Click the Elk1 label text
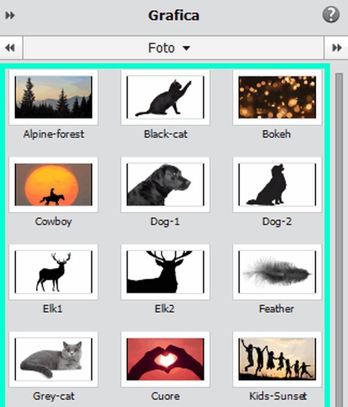 pos(53,309)
